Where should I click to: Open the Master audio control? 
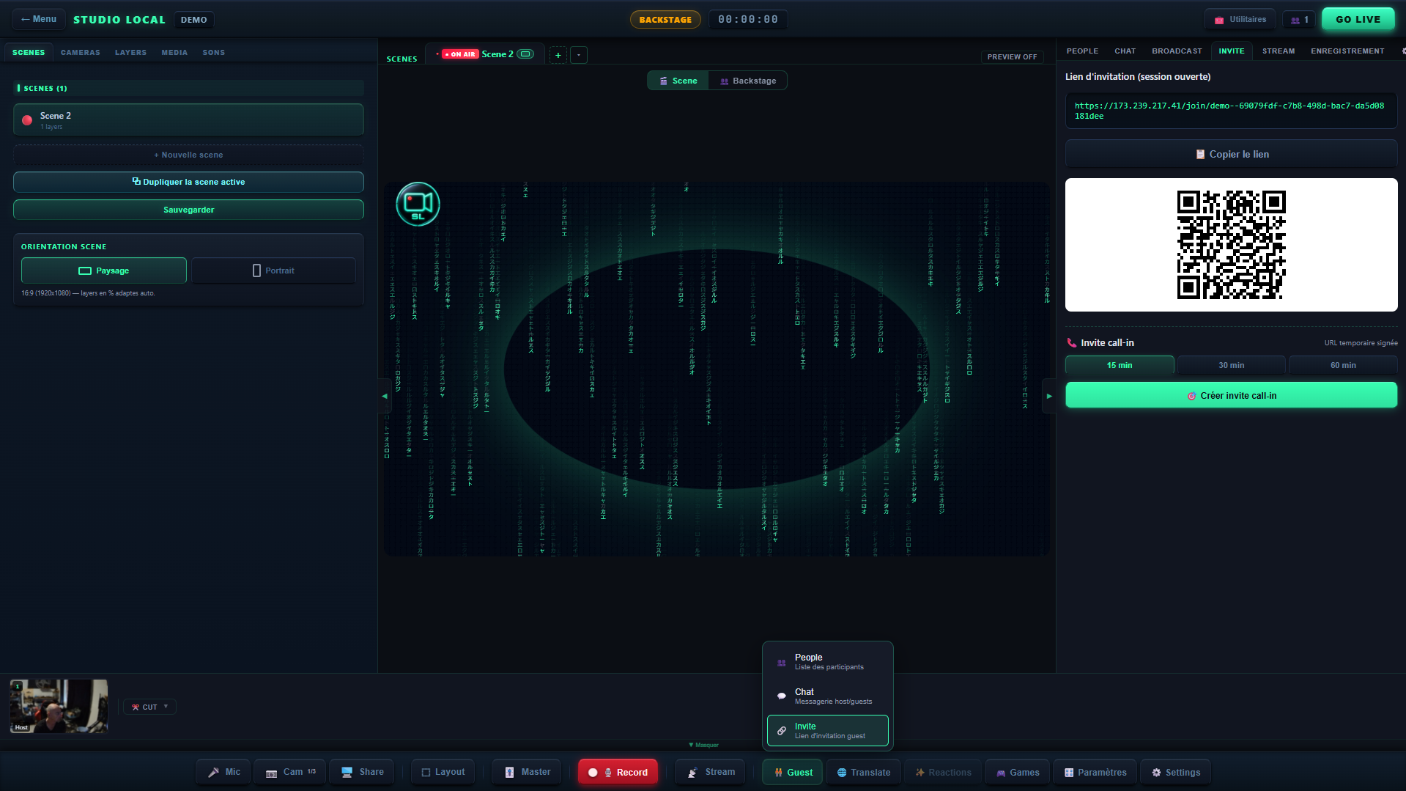pyautogui.click(x=528, y=772)
